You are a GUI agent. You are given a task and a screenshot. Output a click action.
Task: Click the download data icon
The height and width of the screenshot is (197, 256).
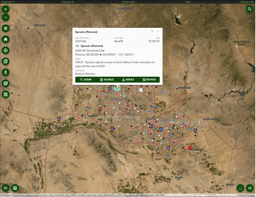6,72
